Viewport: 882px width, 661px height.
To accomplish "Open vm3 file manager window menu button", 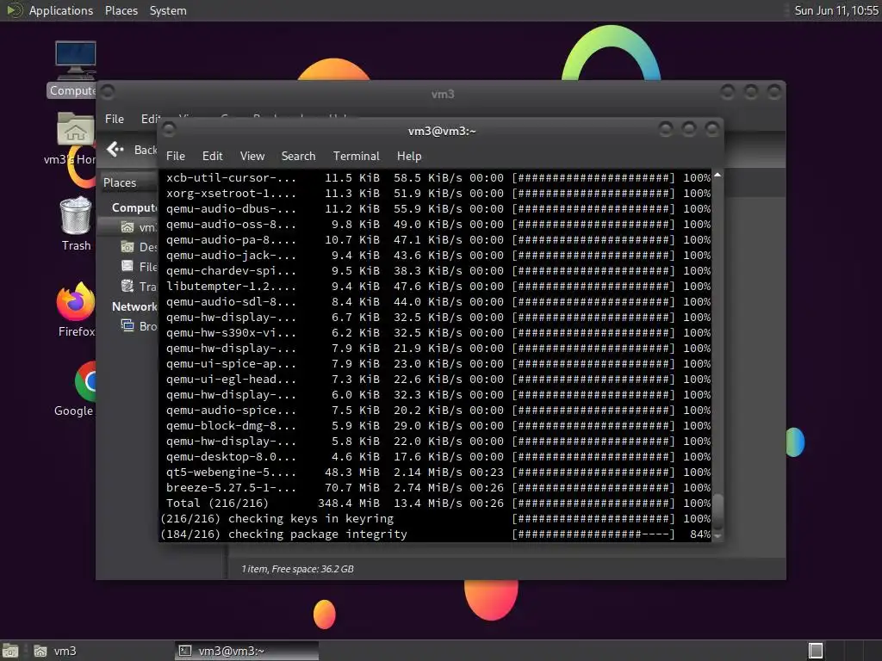I will tap(108, 91).
